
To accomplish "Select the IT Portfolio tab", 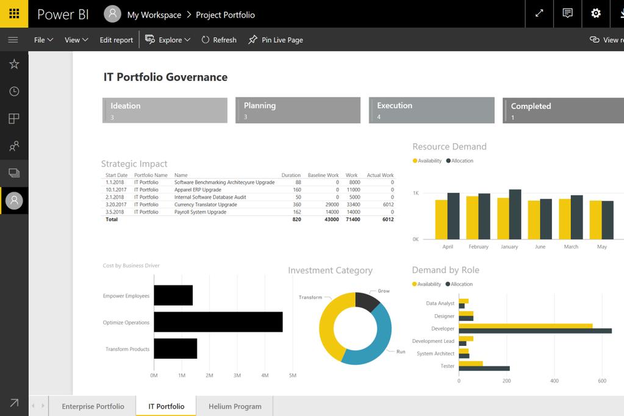I will [167, 406].
